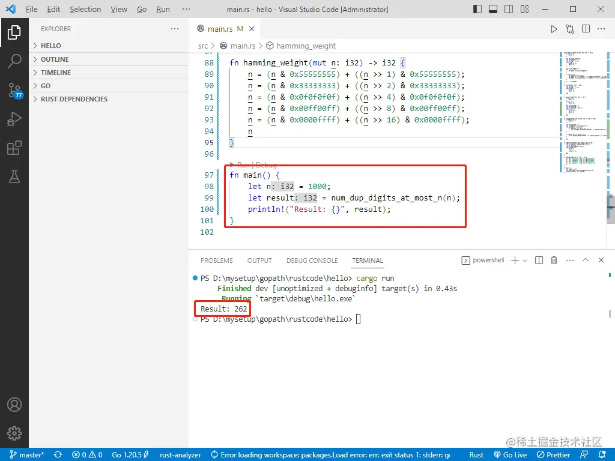
Task: Maximize the panel with the up chevron
Action: coord(586,260)
